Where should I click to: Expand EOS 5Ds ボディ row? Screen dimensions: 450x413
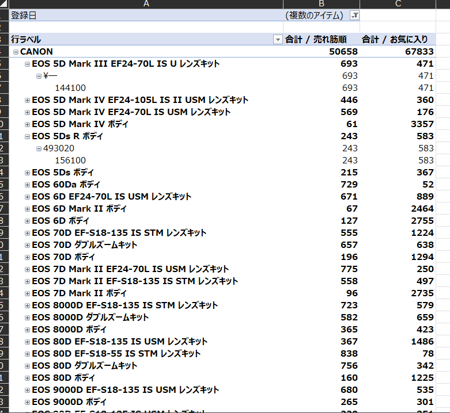click(x=27, y=173)
